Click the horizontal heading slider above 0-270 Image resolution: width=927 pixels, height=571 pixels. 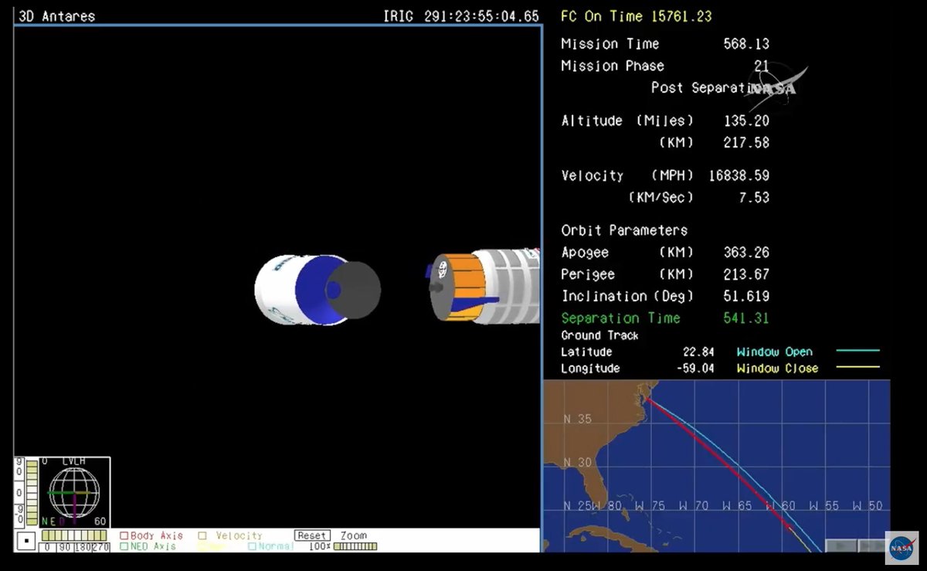(73, 535)
